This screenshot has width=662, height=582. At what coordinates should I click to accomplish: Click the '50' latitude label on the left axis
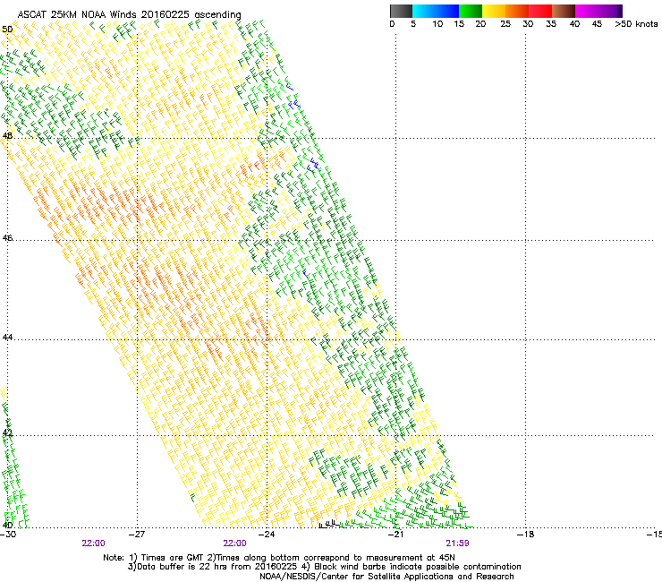tap(7, 30)
